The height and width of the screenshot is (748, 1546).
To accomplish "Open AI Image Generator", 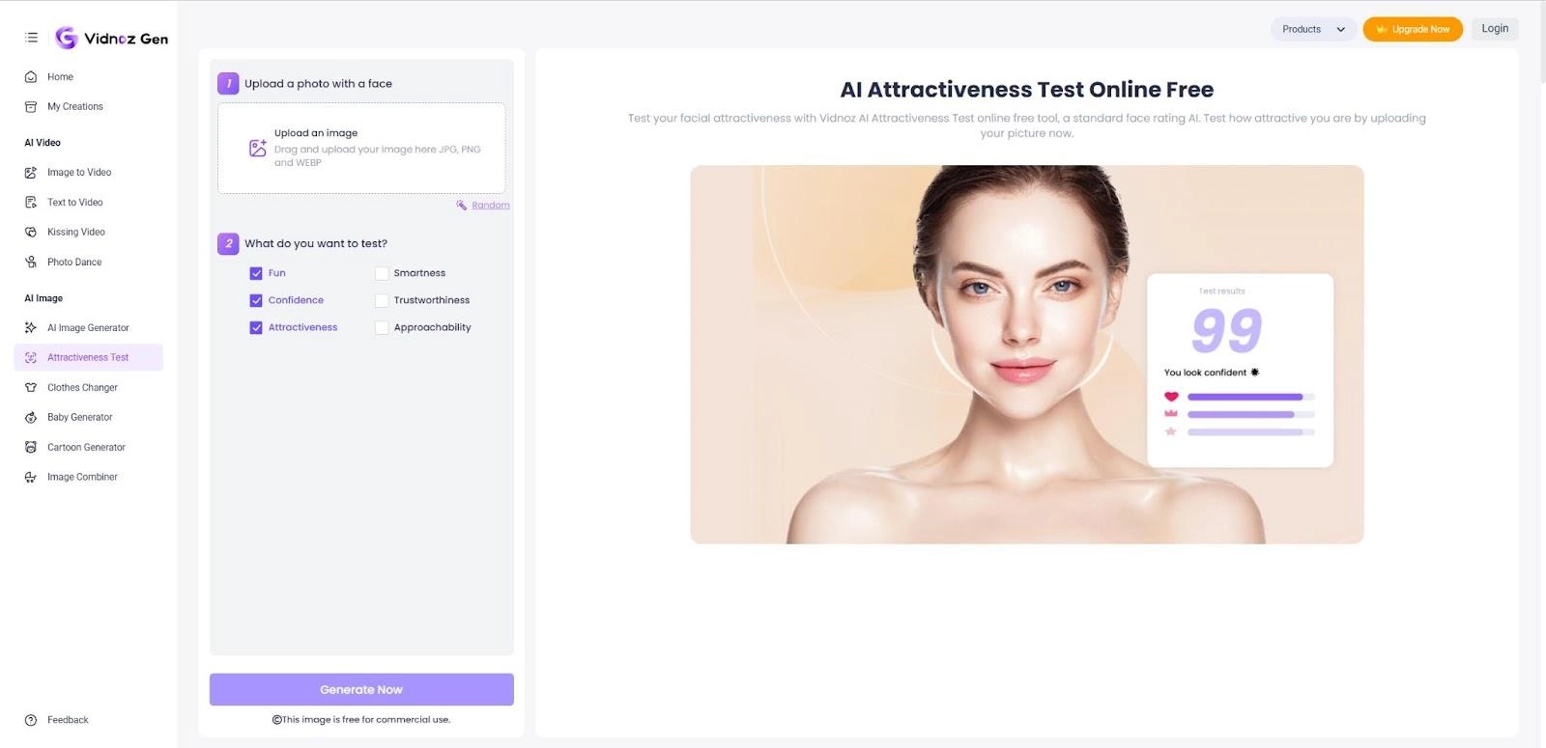I will pyautogui.click(x=89, y=328).
